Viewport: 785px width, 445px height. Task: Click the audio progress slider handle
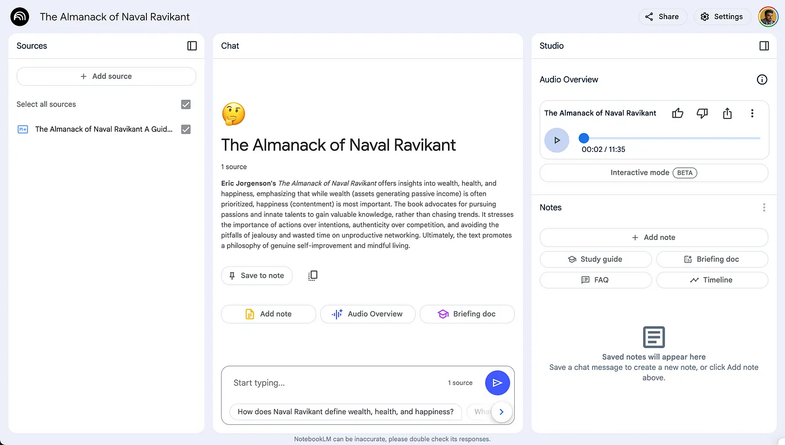(584, 138)
